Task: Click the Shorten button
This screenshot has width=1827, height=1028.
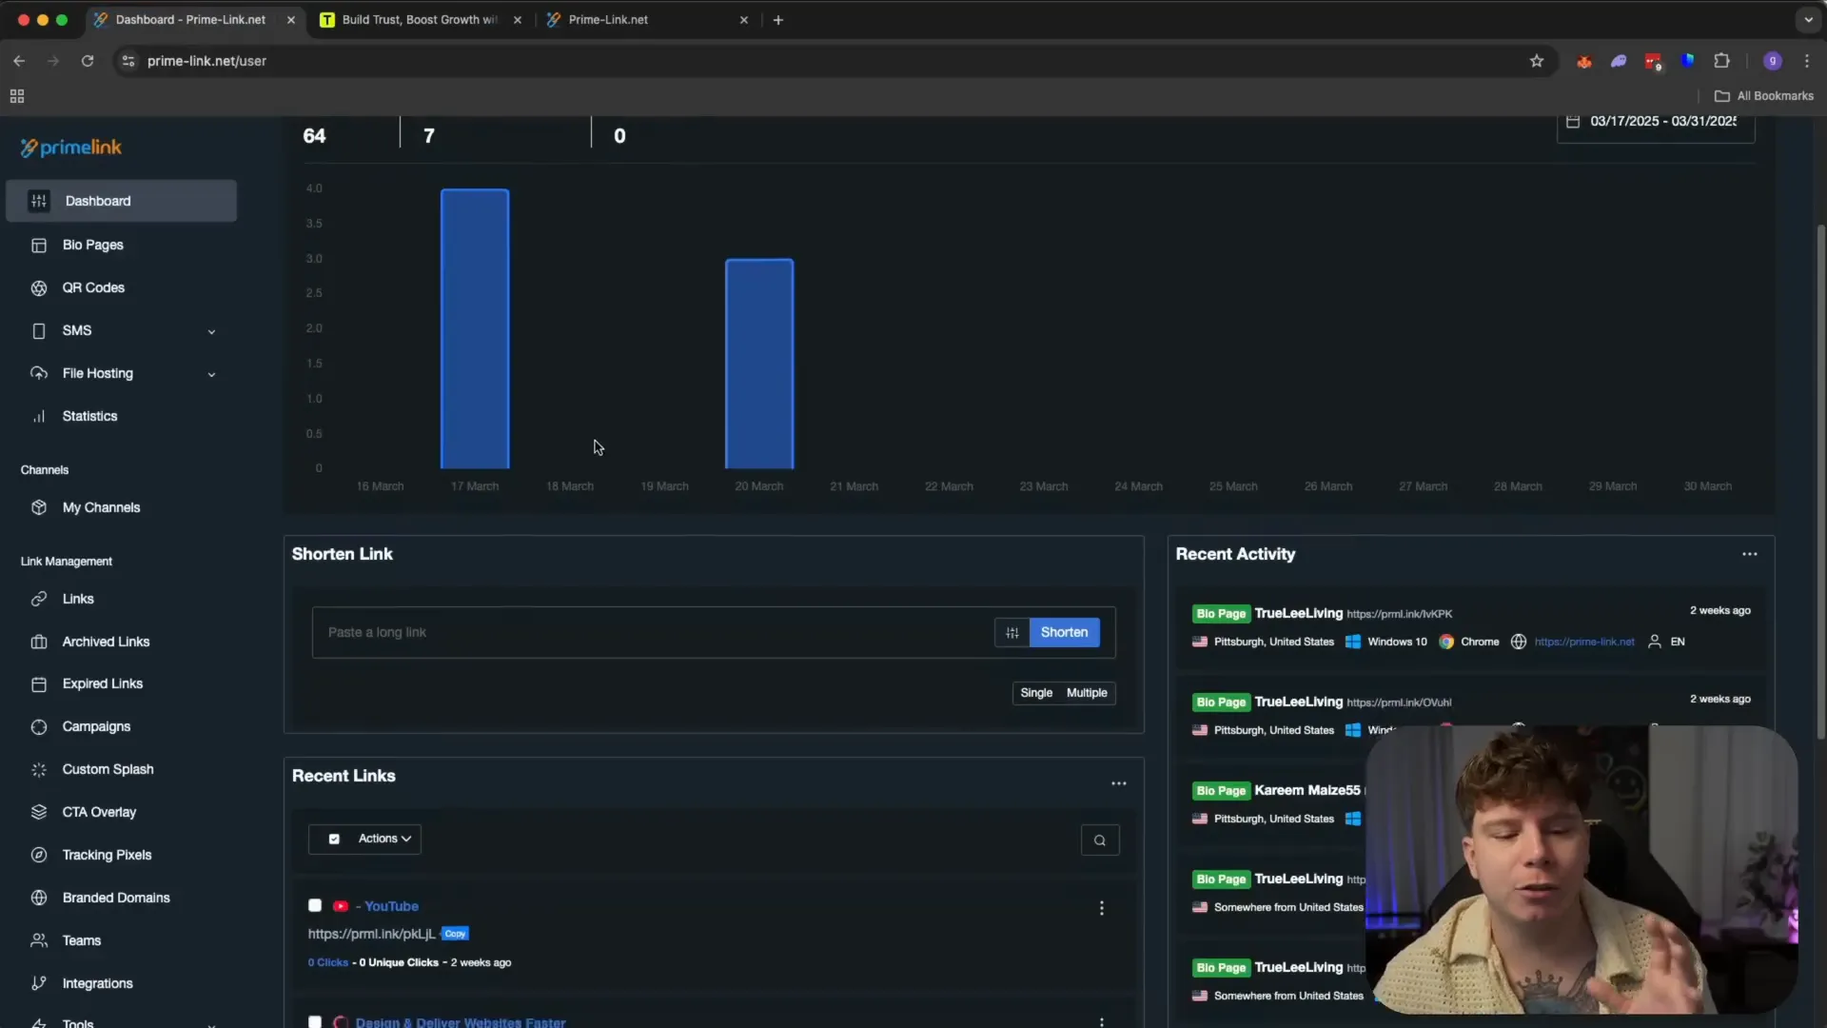Action: pyautogui.click(x=1064, y=633)
